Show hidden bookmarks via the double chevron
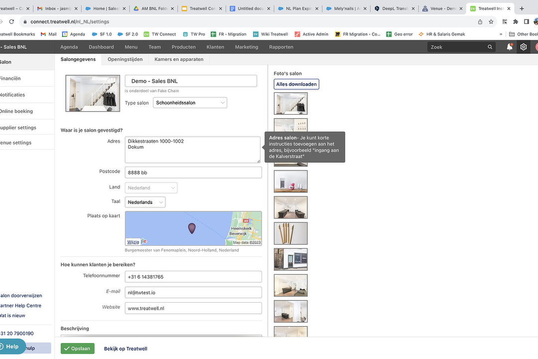538x359 pixels. tap(501, 34)
